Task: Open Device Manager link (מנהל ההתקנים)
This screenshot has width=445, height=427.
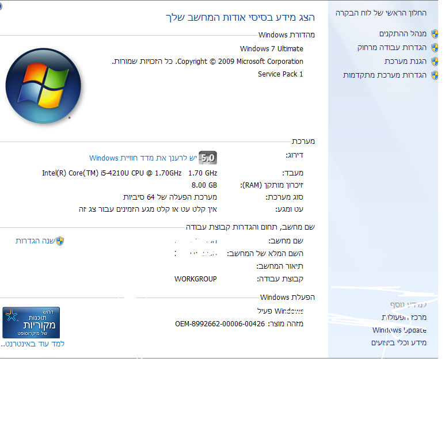Action: coord(403,34)
